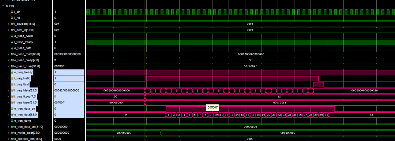Click the signal icon beside i_clk
Image resolution: width=395 pixels, height=141 pixels.
[12, 12]
